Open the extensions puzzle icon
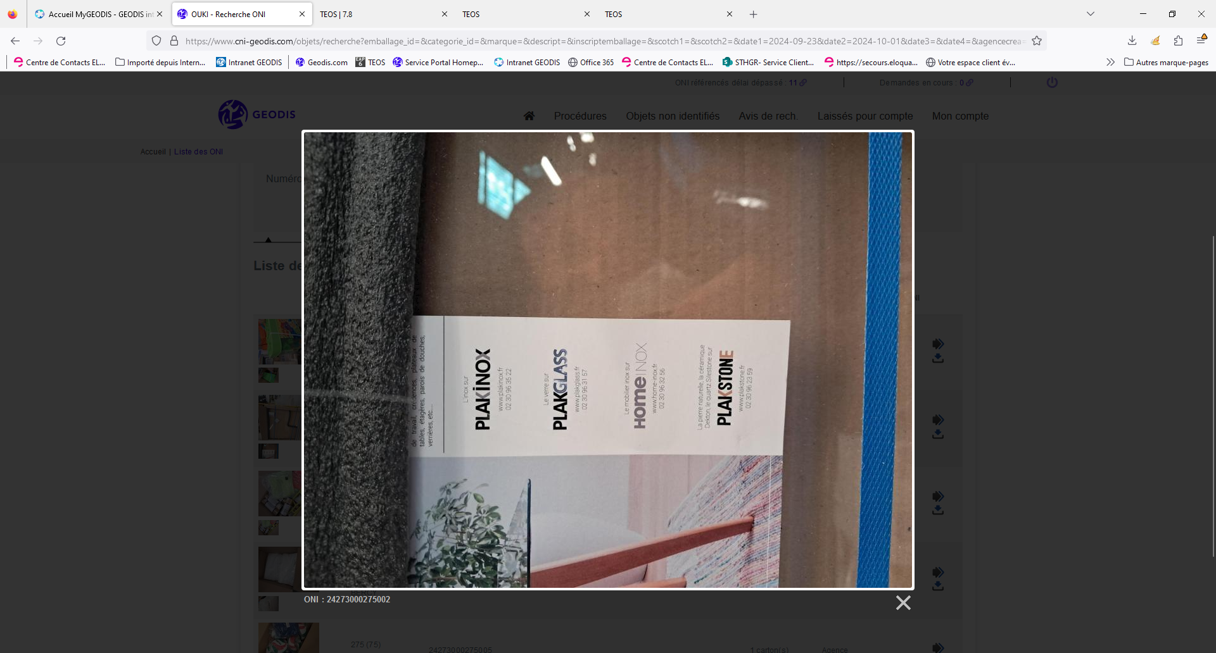The height and width of the screenshot is (653, 1216). pos(1178,41)
